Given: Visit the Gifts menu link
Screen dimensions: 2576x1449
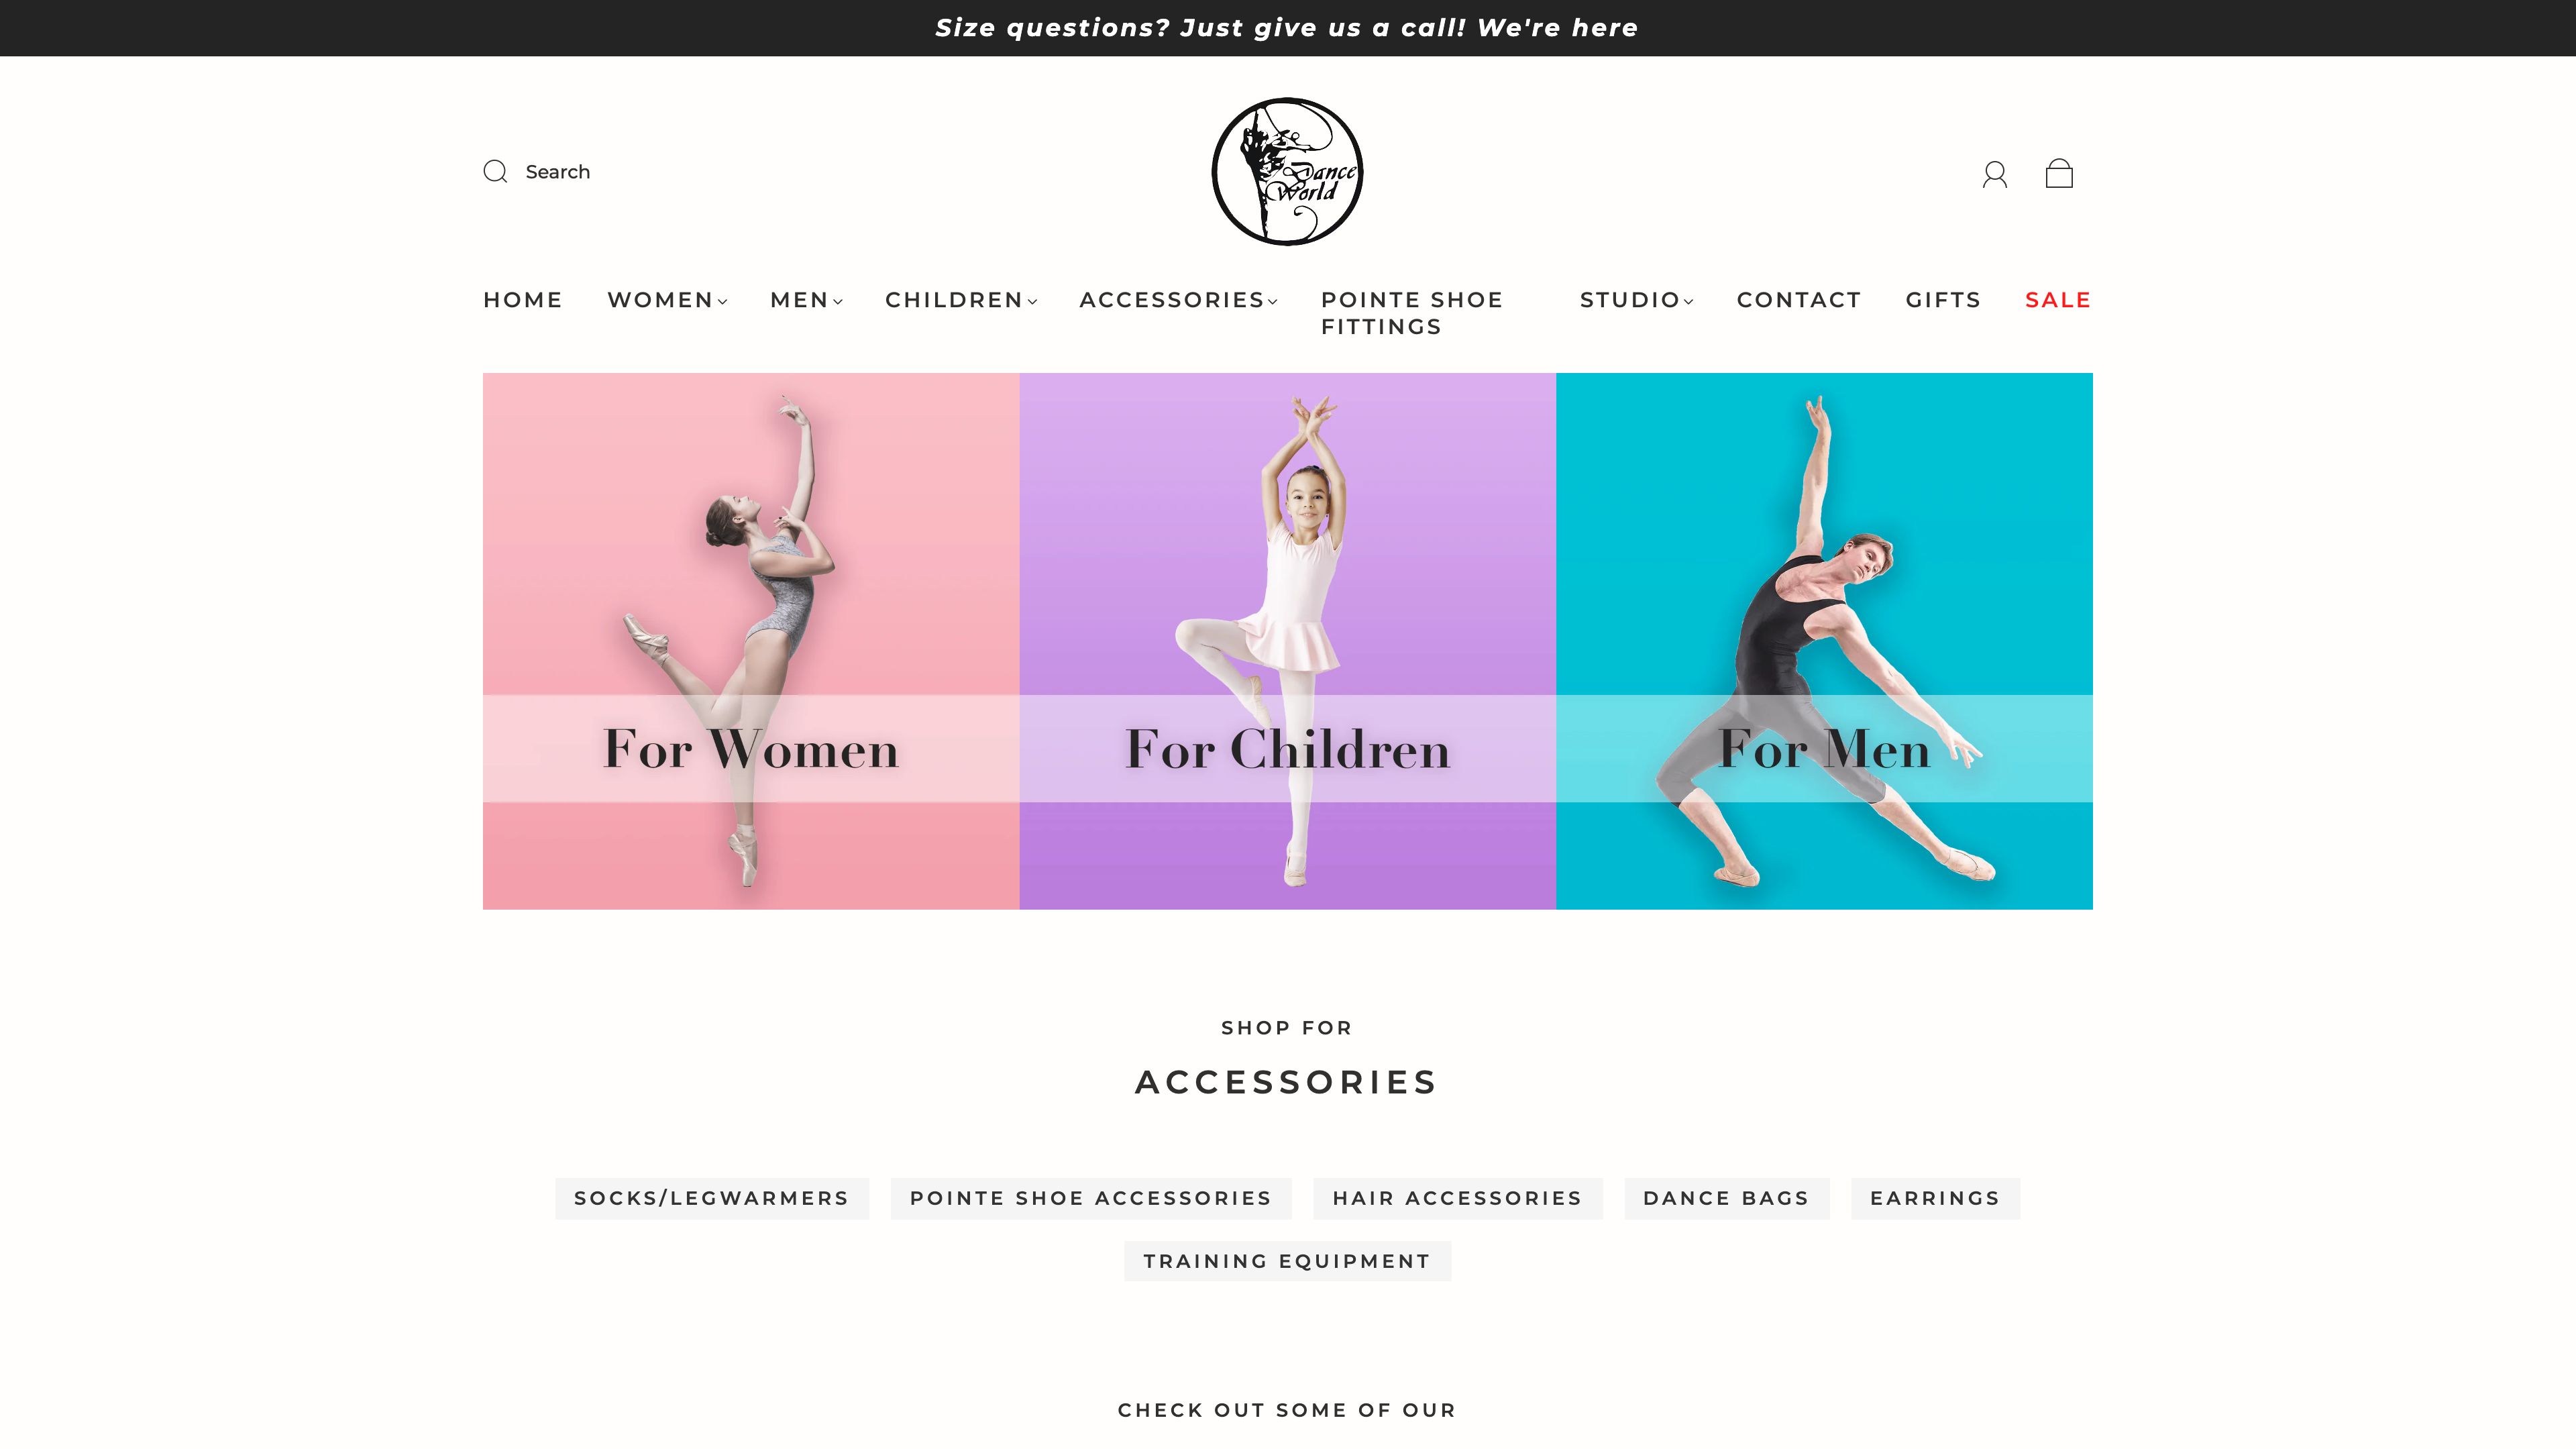Looking at the screenshot, I should tap(1942, 300).
